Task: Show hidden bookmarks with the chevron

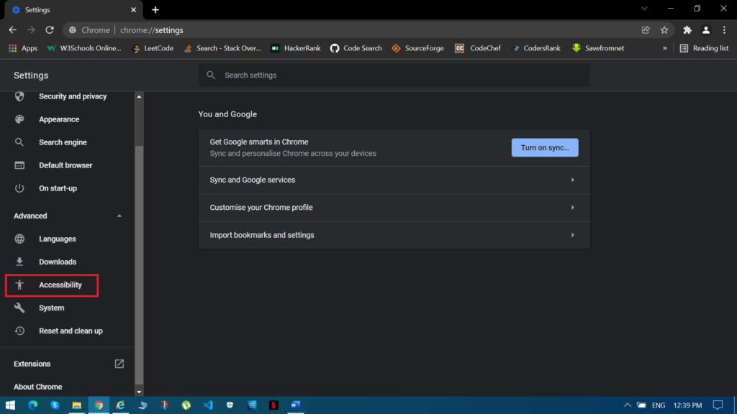Action: click(x=664, y=48)
